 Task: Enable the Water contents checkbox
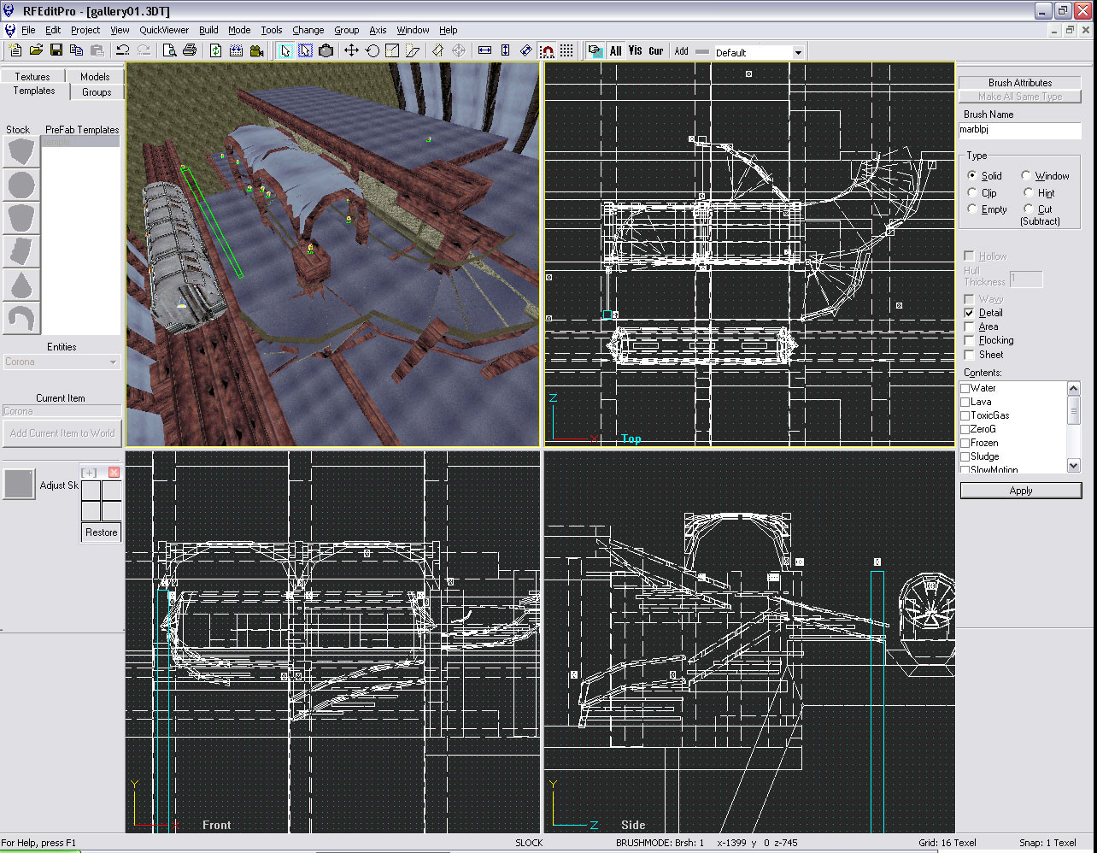pos(965,388)
